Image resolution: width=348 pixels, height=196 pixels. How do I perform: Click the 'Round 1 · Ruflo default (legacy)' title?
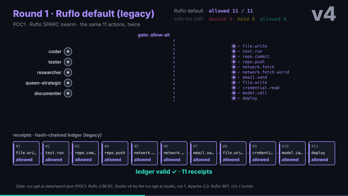[x=84, y=14]
